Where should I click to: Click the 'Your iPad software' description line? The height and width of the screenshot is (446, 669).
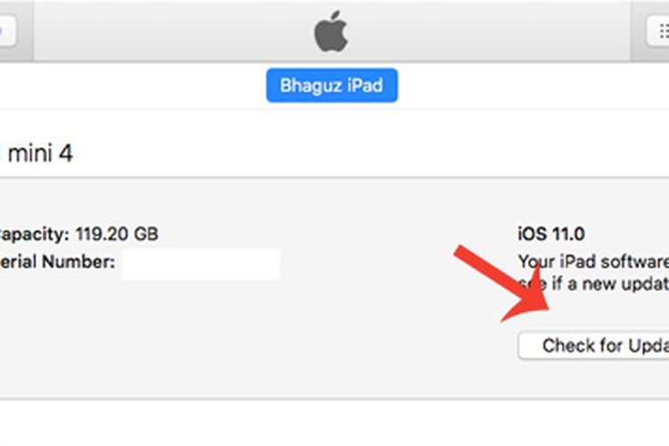[593, 261]
